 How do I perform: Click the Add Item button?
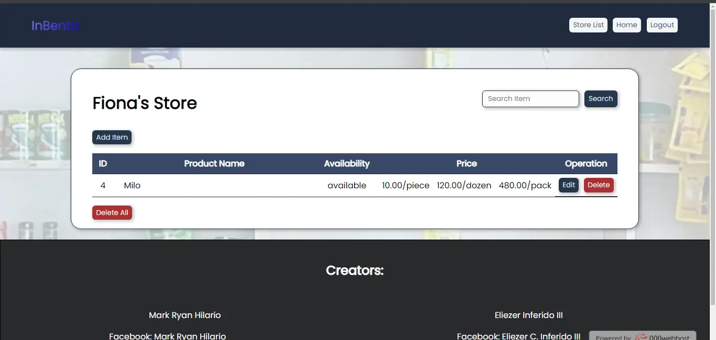pos(112,138)
